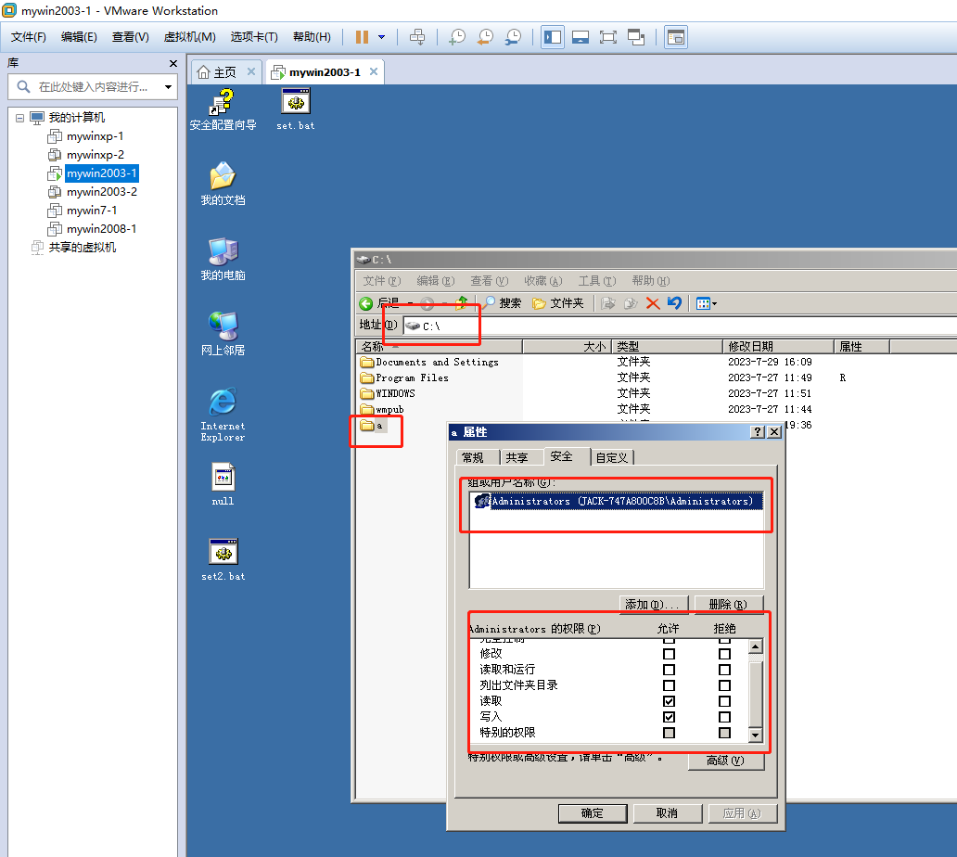The height and width of the screenshot is (857, 957).
Task: Select the Program Files folder
Action: 404,377
